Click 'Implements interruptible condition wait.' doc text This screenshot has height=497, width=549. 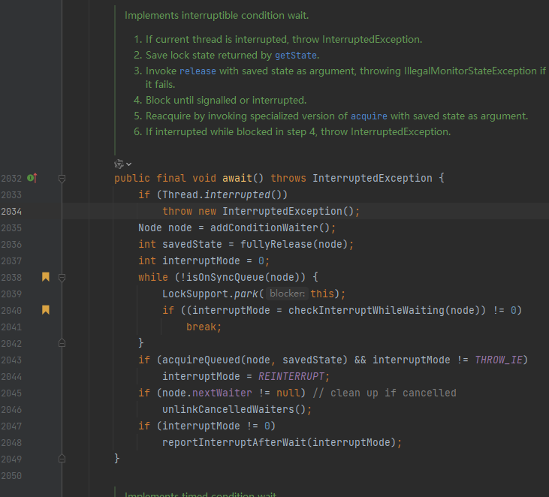pos(217,16)
